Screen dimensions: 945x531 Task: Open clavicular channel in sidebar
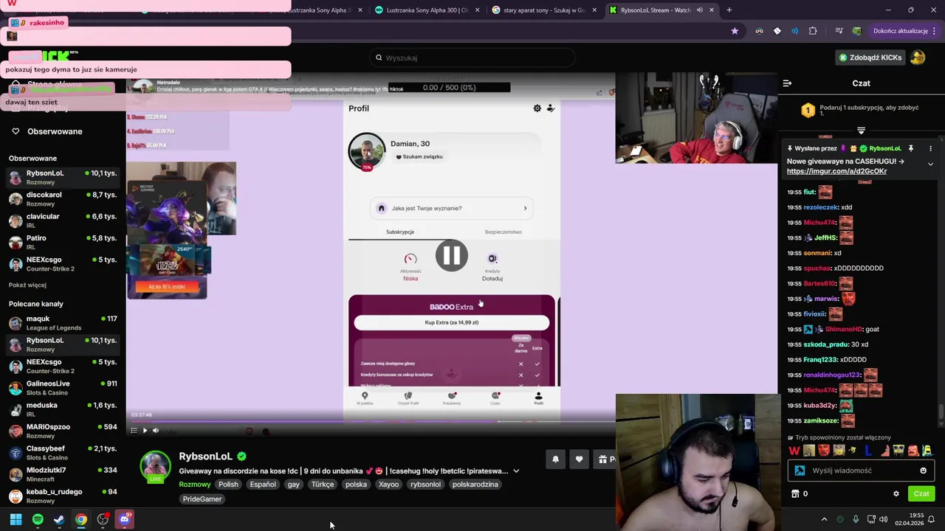coord(63,221)
